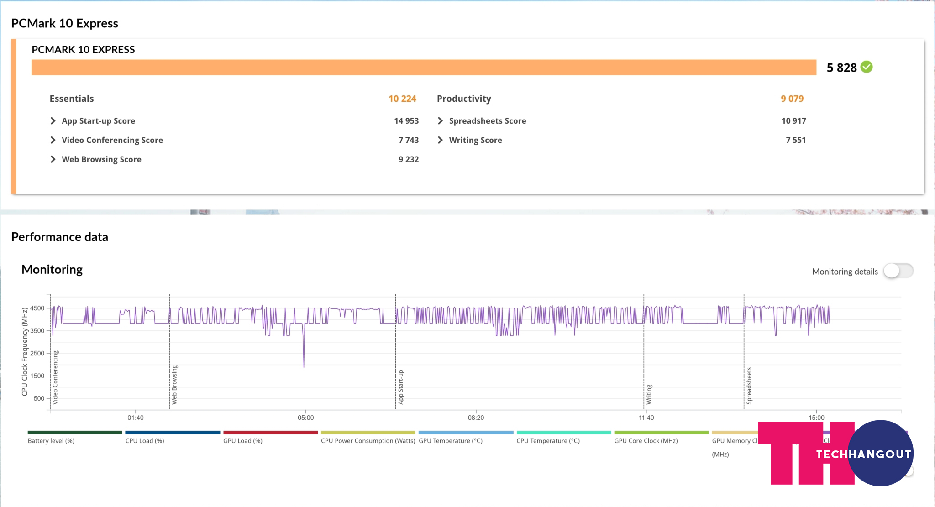
Task: Click the App Start-up timeline marker
Action: coord(401,387)
